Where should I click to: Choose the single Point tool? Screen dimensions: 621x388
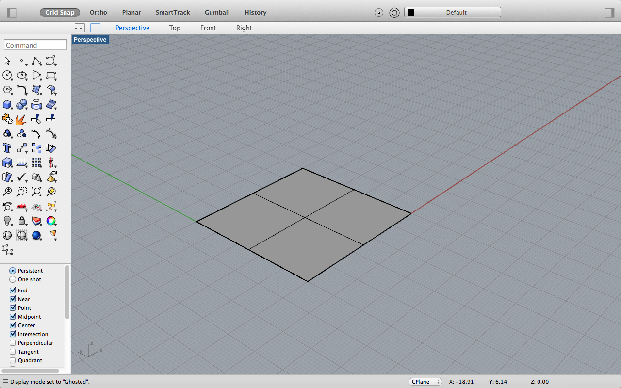coord(22,61)
